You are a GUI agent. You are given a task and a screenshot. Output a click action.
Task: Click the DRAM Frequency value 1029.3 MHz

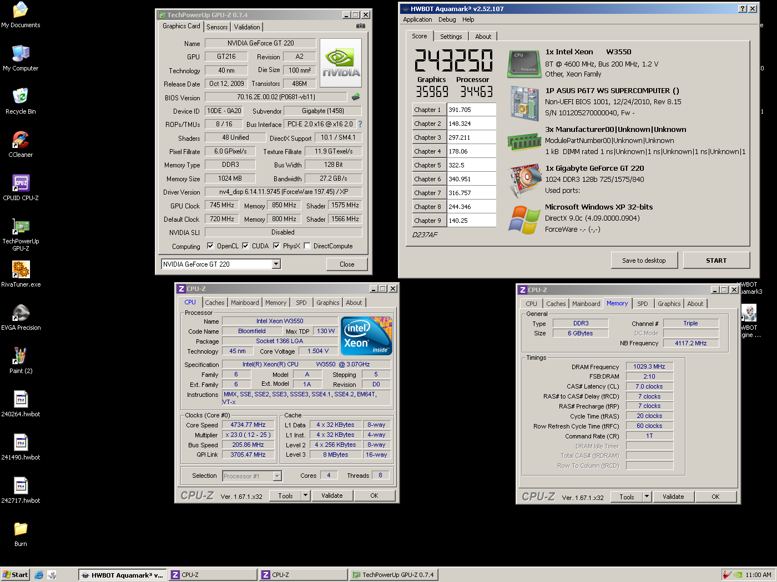tap(649, 367)
